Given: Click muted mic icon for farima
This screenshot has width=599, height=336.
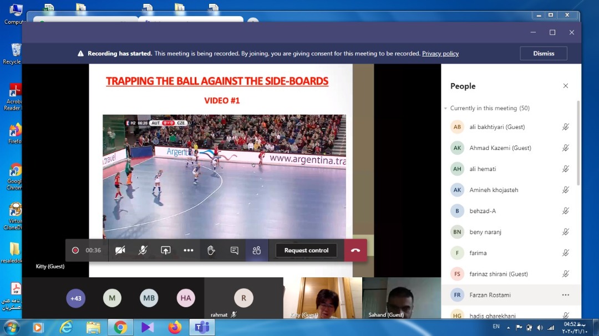Looking at the screenshot, I should point(565,253).
